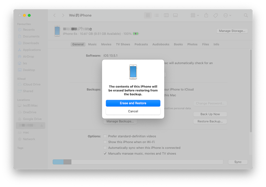
Task: Switch to the Podcasts tab
Action: click(141, 44)
